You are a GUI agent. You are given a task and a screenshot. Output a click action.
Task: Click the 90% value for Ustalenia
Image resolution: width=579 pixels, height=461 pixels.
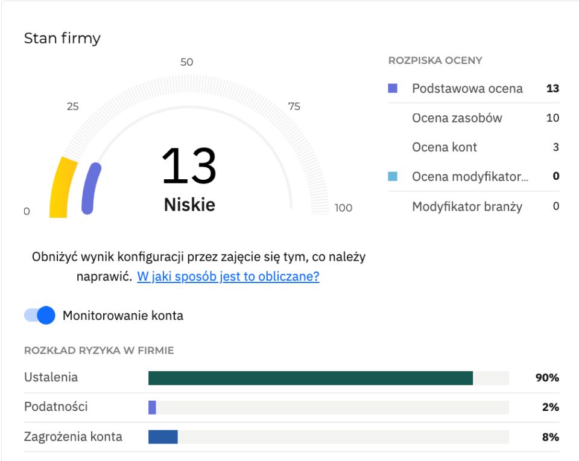(547, 378)
